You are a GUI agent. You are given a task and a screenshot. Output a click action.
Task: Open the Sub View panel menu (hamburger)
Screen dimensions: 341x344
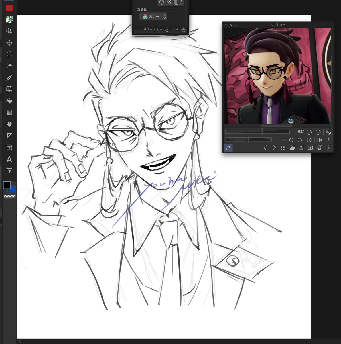[x=226, y=25]
